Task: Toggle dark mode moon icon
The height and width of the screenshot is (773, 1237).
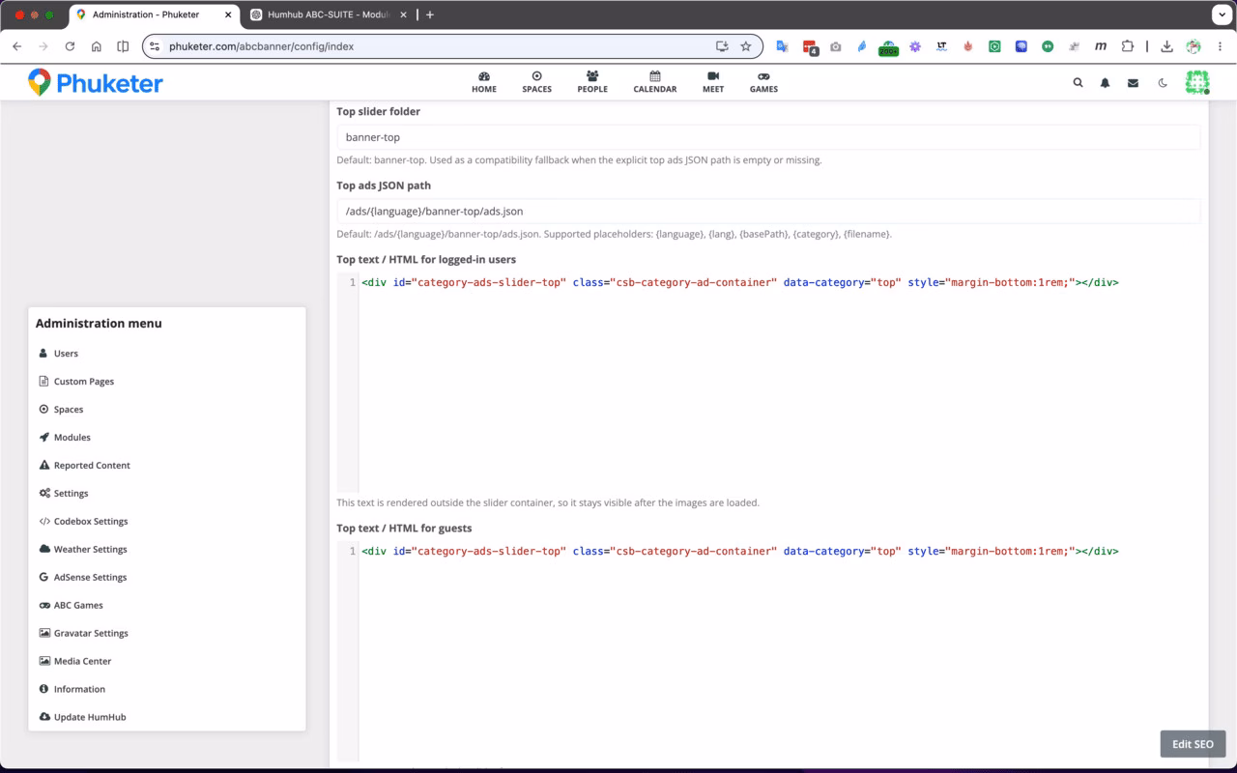Action: click(x=1163, y=83)
